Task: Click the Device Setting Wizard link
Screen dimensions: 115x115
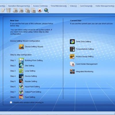Action: click(x=34, y=47)
